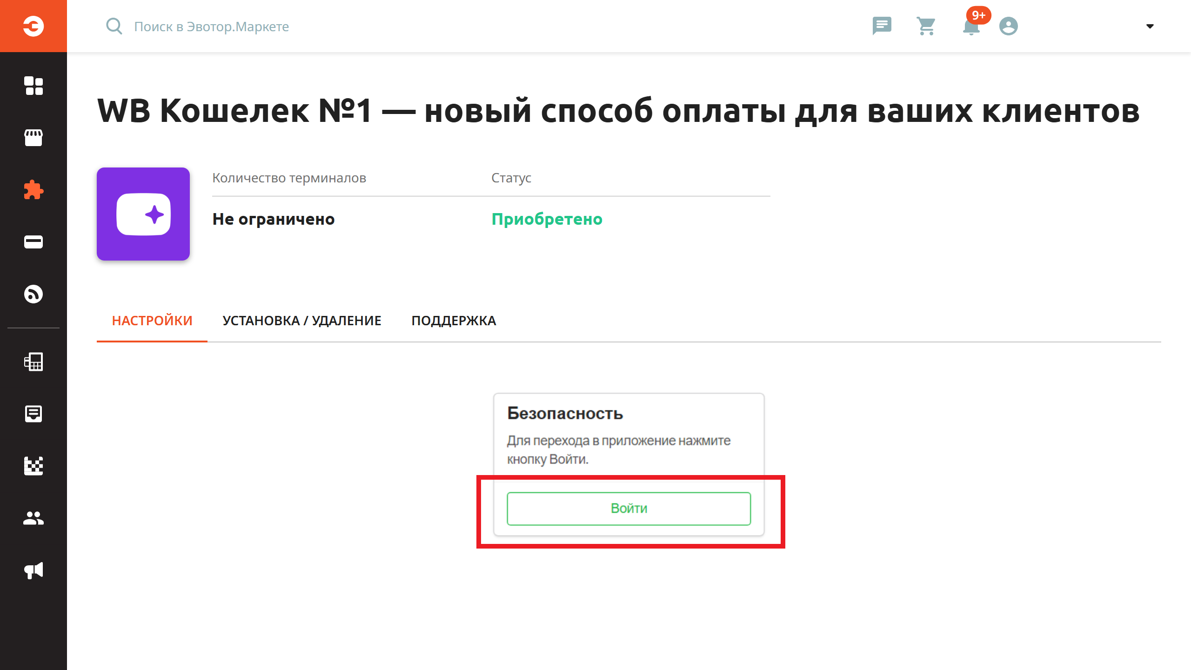Click the search field Поиск в Эвотор.Маркете
Screen dimensions: 1191x670
click(211, 27)
